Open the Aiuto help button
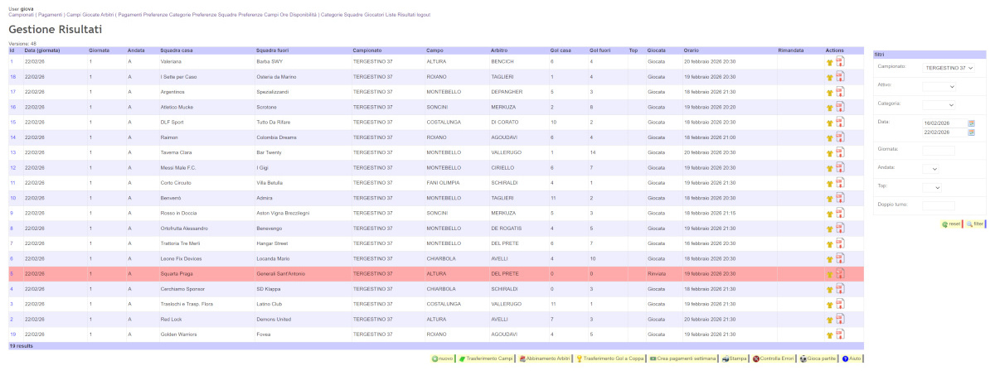 [x=852, y=359]
